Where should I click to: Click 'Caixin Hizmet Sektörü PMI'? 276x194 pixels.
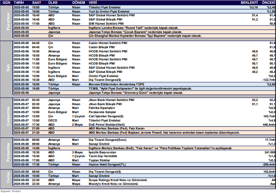(108, 43)
